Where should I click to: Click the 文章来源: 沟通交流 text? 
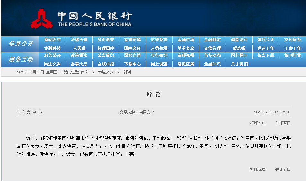click(x=137, y=112)
